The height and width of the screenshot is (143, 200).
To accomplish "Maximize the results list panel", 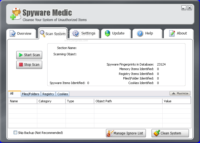I will click(180, 93).
